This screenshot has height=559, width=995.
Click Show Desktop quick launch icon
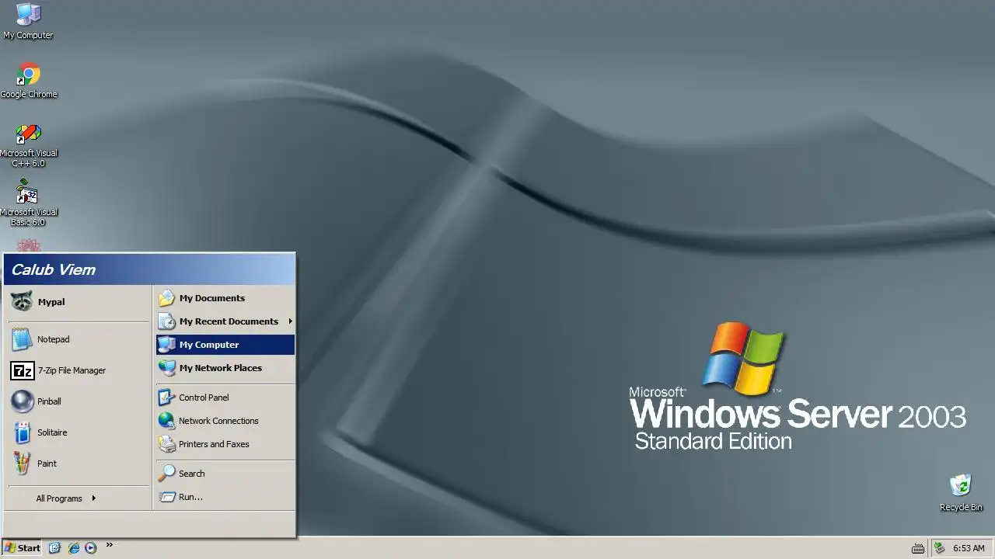[x=54, y=547]
